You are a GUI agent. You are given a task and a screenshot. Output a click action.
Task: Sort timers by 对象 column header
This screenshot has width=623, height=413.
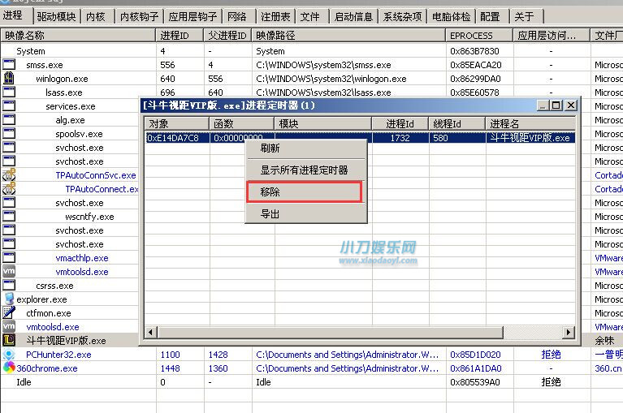click(x=176, y=124)
